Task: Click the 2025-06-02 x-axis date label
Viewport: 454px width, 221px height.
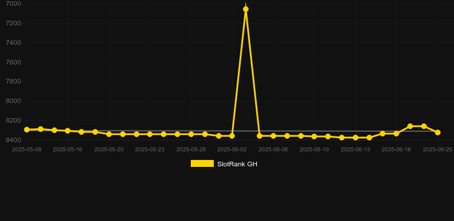Action: 232,150
